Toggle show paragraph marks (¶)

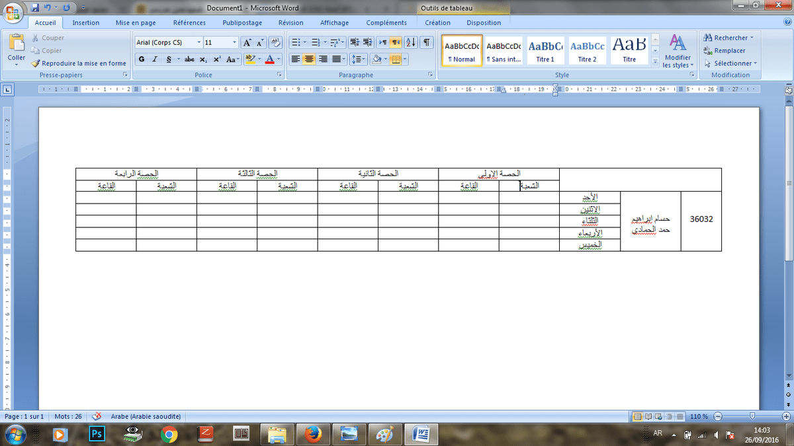coord(427,42)
